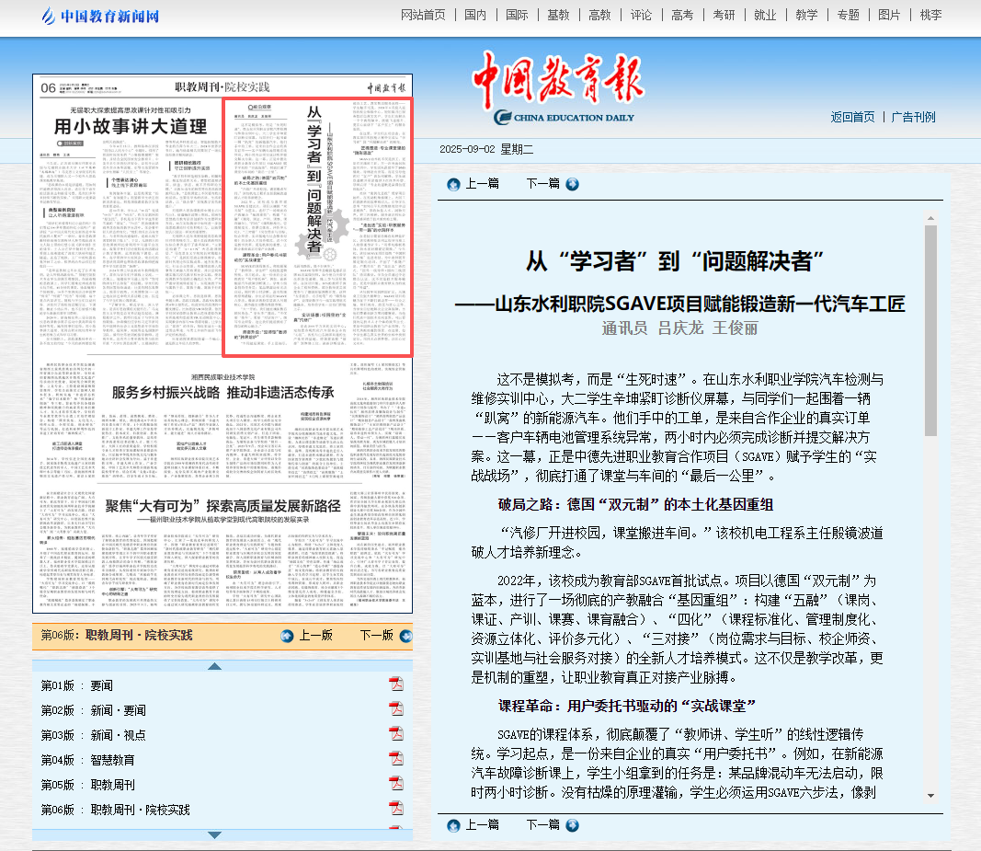Select the 用小故事讲大道理 article on the page image

130,127
